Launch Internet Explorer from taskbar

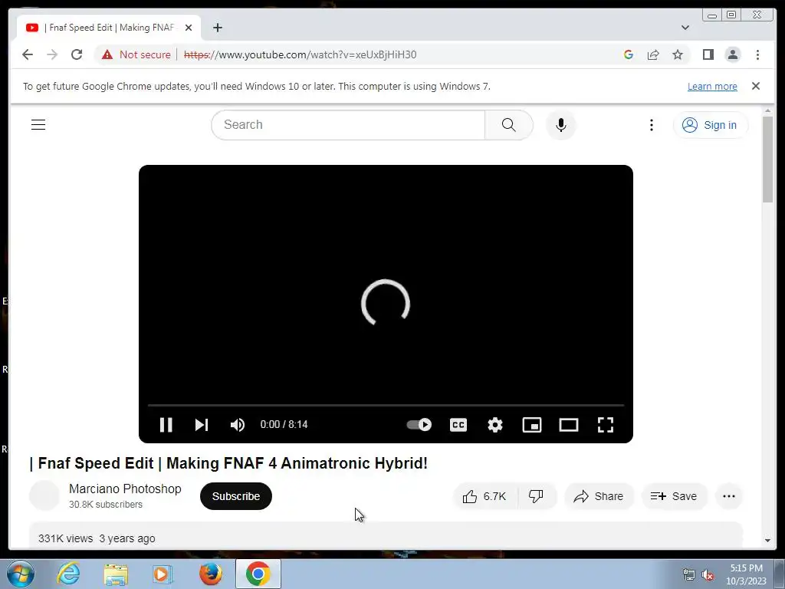(x=68, y=574)
